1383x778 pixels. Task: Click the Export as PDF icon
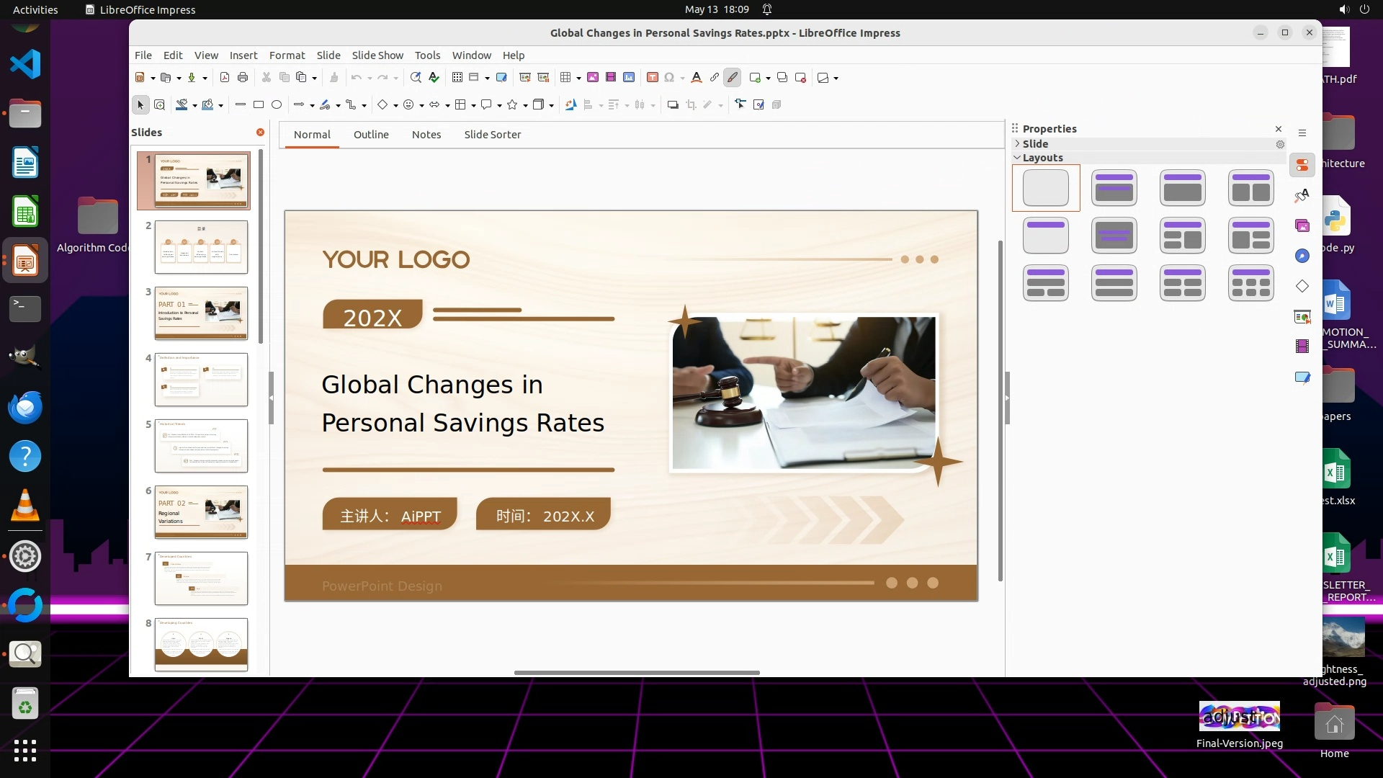pyautogui.click(x=225, y=78)
